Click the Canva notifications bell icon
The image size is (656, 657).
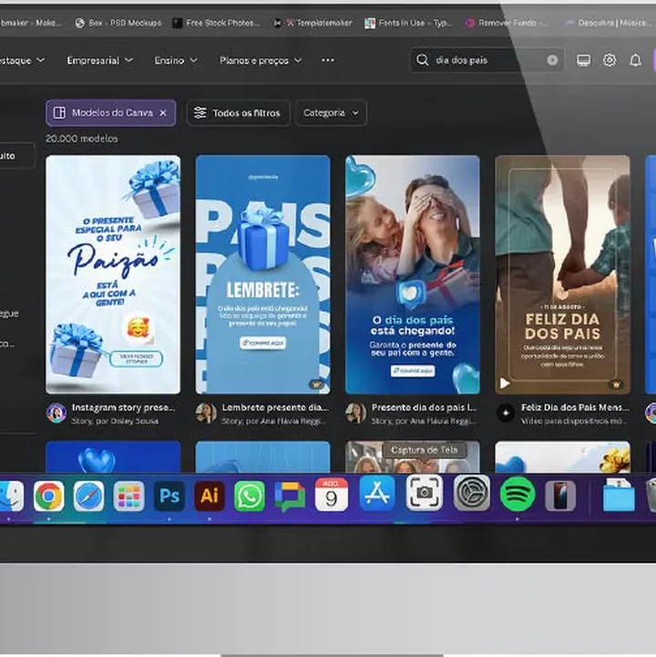click(x=635, y=60)
